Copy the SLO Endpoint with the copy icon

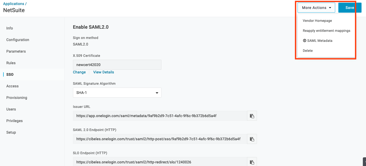point(252,162)
